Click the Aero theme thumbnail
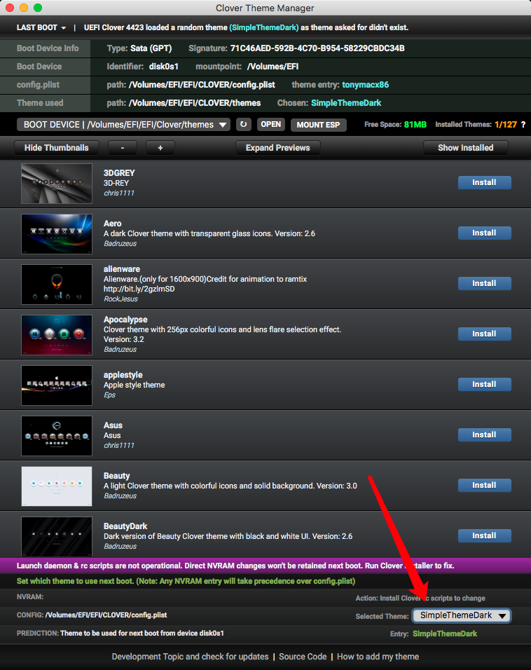 click(57, 234)
